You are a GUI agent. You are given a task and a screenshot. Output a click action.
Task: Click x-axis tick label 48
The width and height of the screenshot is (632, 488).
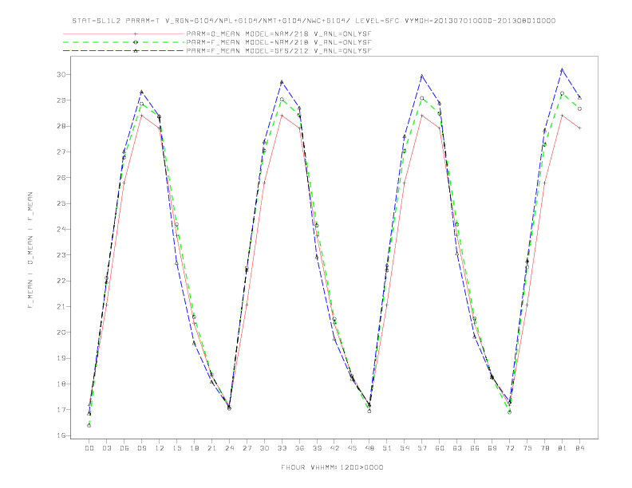coord(369,448)
